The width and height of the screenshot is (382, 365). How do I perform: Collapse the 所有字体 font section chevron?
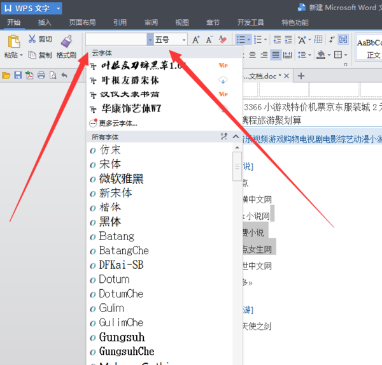click(x=236, y=136)
